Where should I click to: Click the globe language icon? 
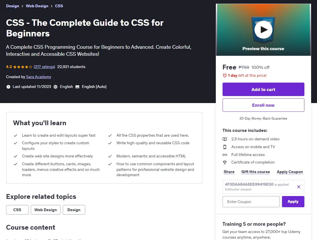pyautogui.click(x=55, y=87)
